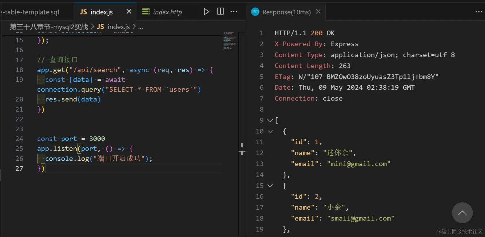The image size is (485, 237).
Task: Click the Content-Type header line
Action: pos(365,55)
